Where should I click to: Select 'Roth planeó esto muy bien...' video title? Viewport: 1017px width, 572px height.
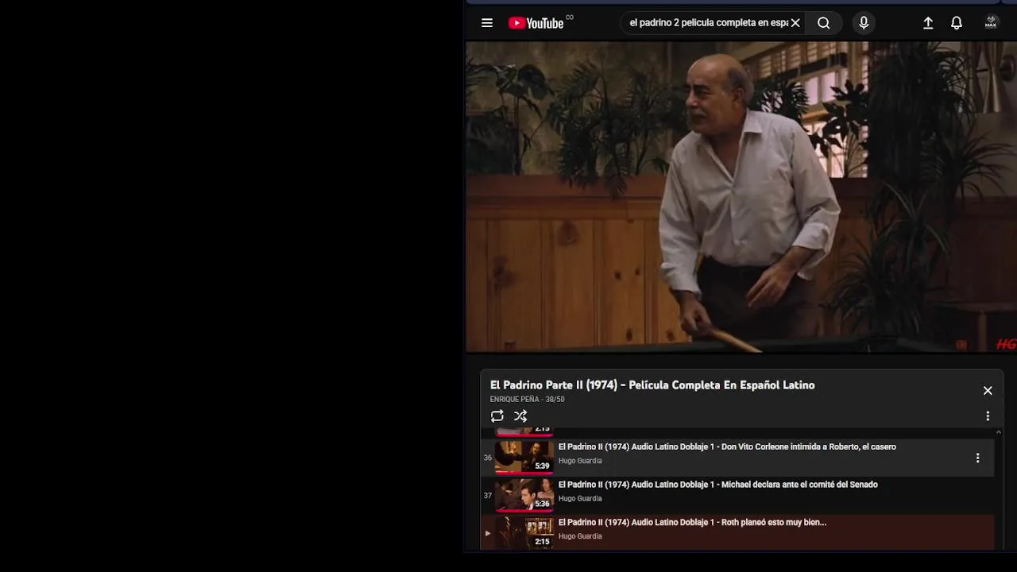(692, 522)
